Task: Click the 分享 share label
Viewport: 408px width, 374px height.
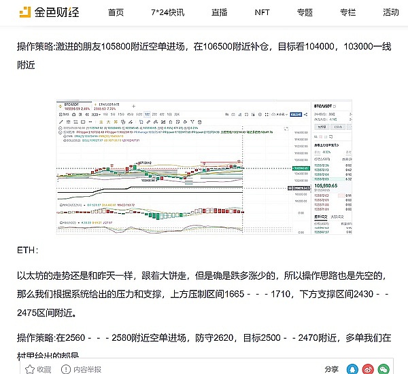Action: pos(331,369)
